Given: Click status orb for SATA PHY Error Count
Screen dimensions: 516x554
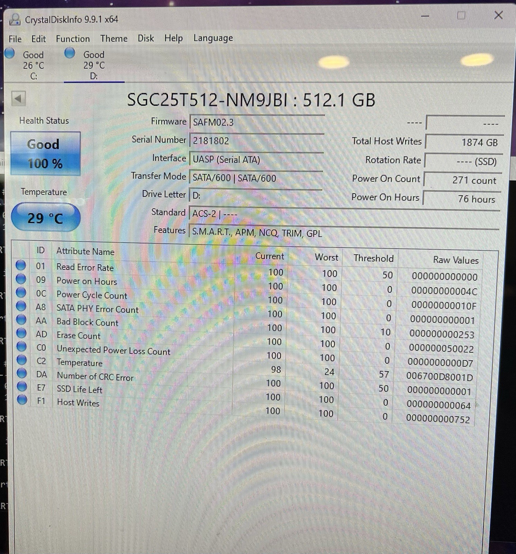Looking at the screenshot, I should click(21, 306).
